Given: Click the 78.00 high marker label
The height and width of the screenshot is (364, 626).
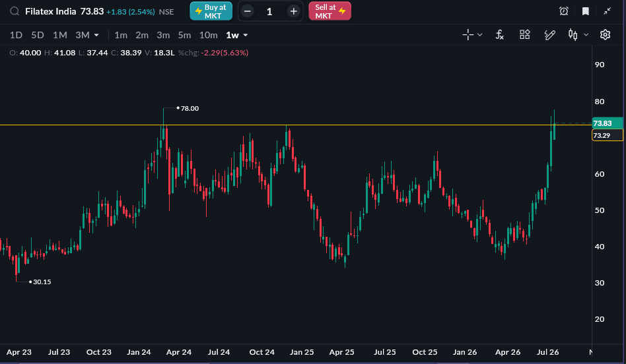Looking at the screenshot, I should coord(190,108).
